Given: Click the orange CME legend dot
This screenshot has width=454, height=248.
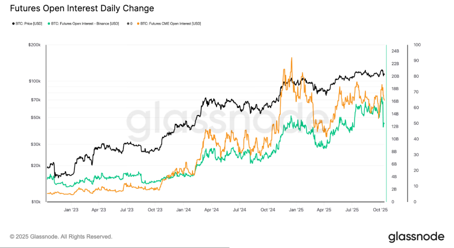Looking at the screenshot, I should 138,23.
